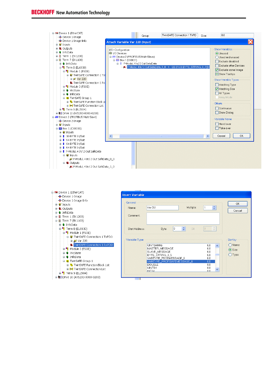
Task: Collapse Device 2 (PROFIBUS Multi-Slave) in the project tree
Action: point(53,117)
